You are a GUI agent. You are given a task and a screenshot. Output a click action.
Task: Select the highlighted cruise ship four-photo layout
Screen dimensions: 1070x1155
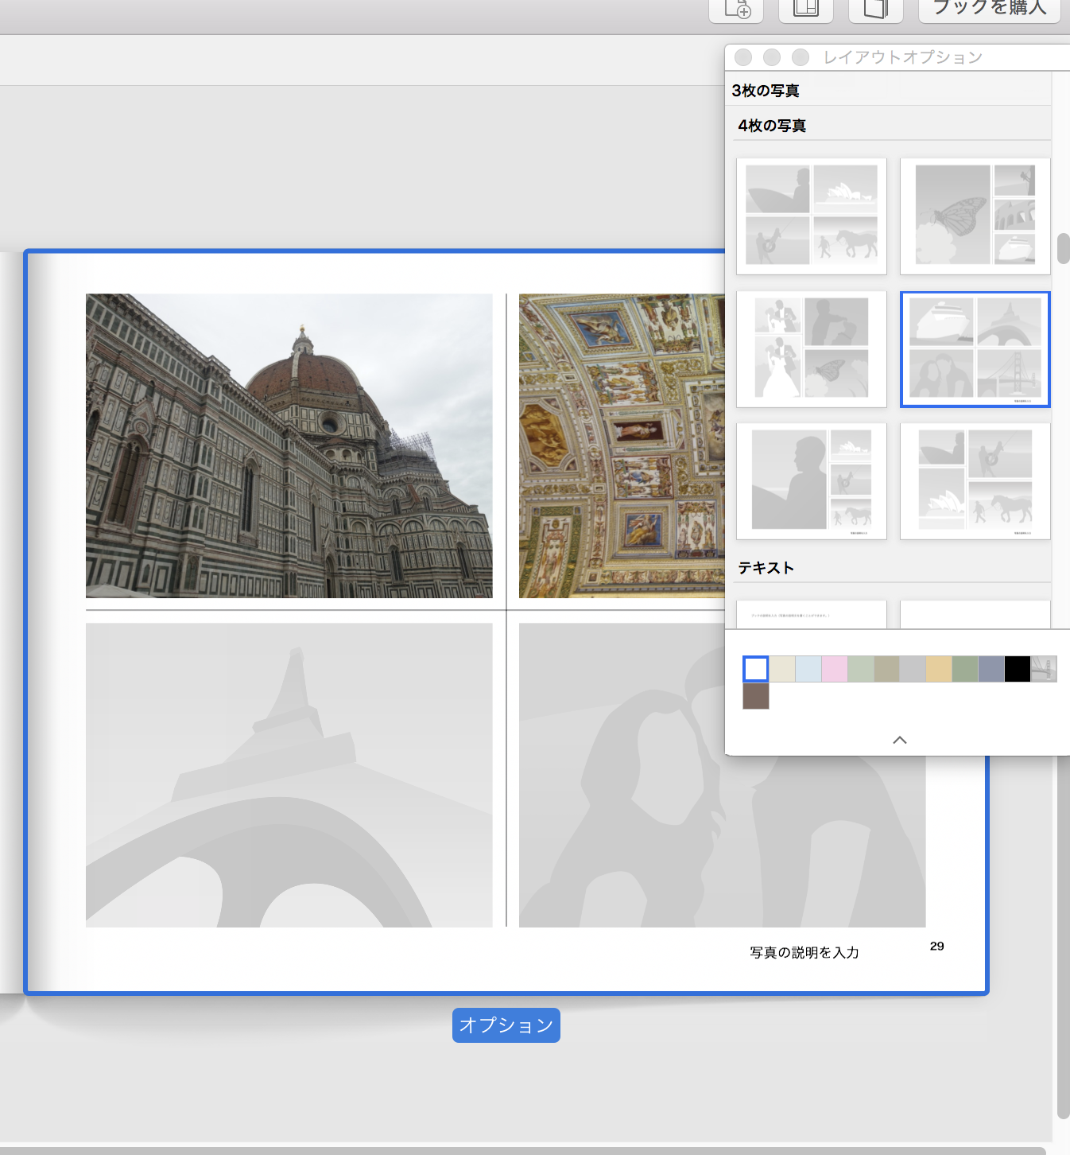(x=975, y=349)
